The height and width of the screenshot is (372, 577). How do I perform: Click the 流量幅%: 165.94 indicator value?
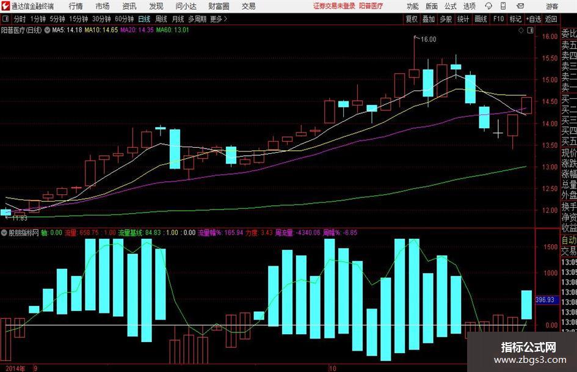pyautogui.click(x=220, y=233)
